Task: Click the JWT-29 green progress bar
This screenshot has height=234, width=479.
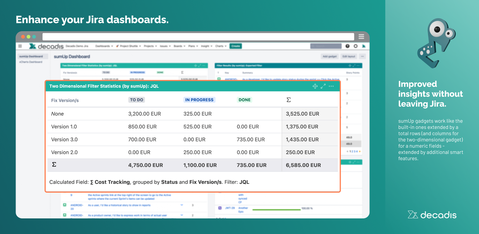Action: pyautogui.click(x=276, y=209)
